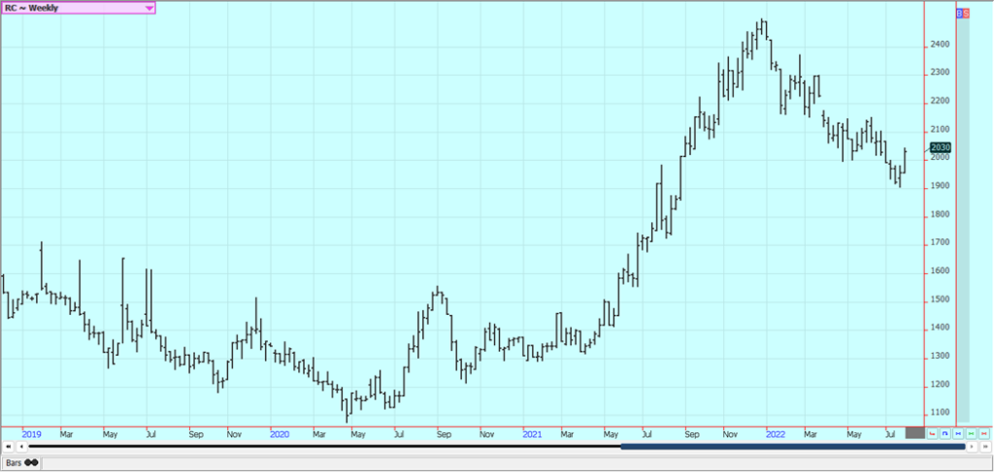The width and height of the screenshot is (994, 472).
Task: Click the 2020 year label on date axis
Action: point(280,434)
